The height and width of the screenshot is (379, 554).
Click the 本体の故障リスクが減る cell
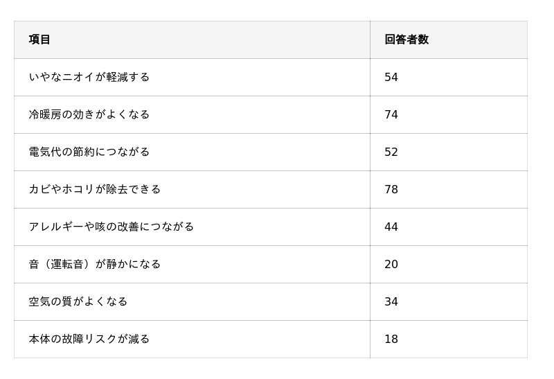click(x=89, y=339)
